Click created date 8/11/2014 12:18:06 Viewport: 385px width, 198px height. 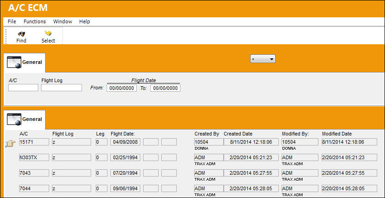coord(251,142)
